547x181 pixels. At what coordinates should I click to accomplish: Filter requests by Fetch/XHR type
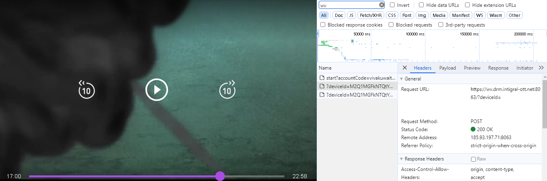(371, 15)
